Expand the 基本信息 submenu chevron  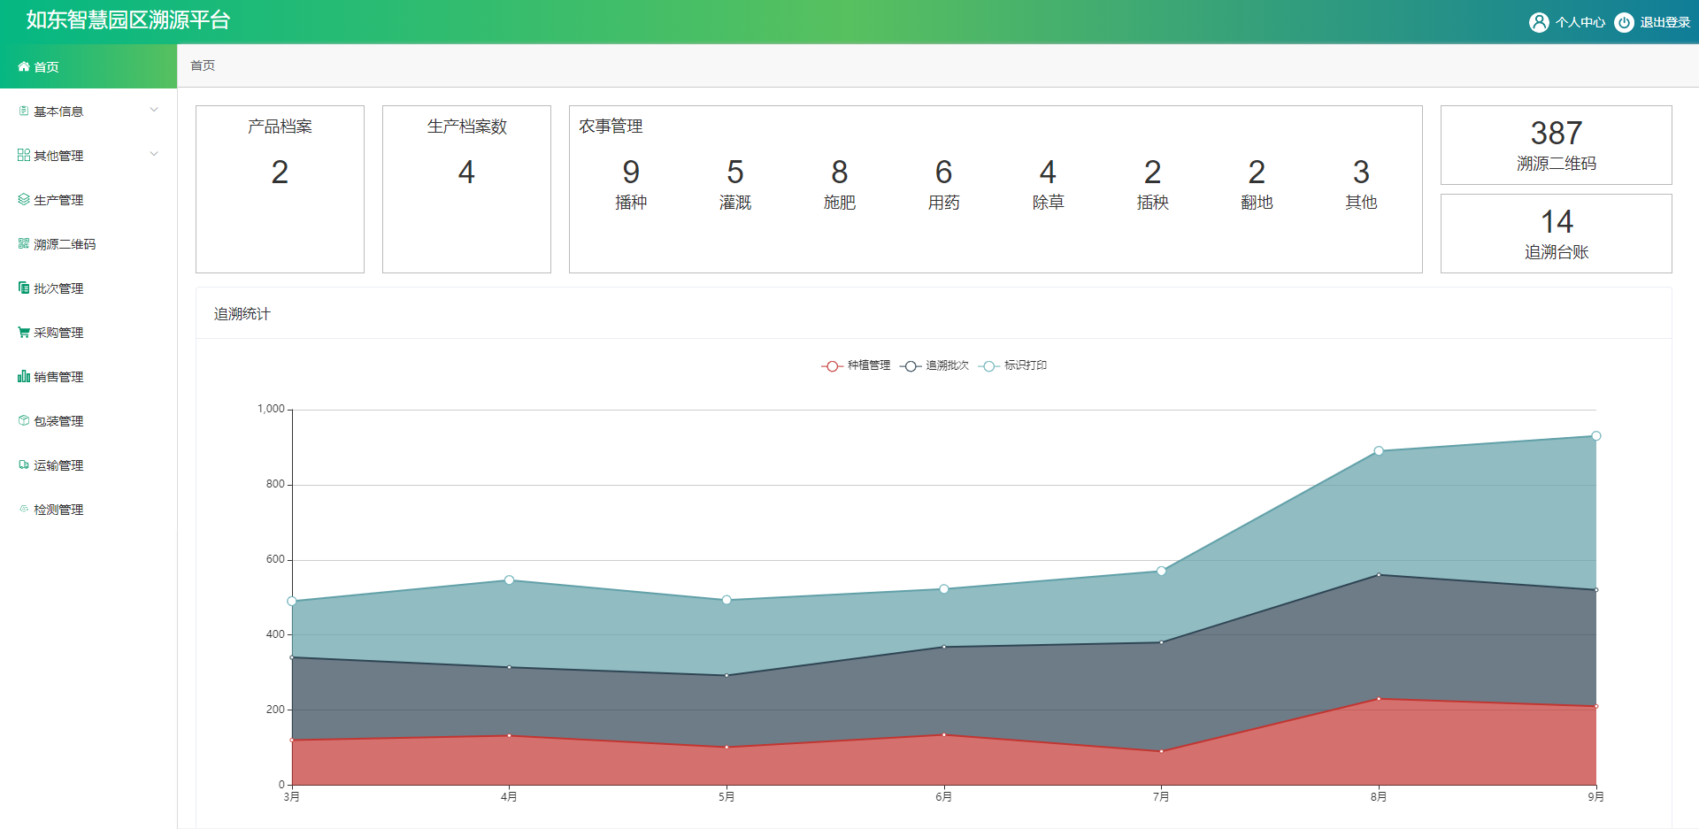tap(154, 110)
